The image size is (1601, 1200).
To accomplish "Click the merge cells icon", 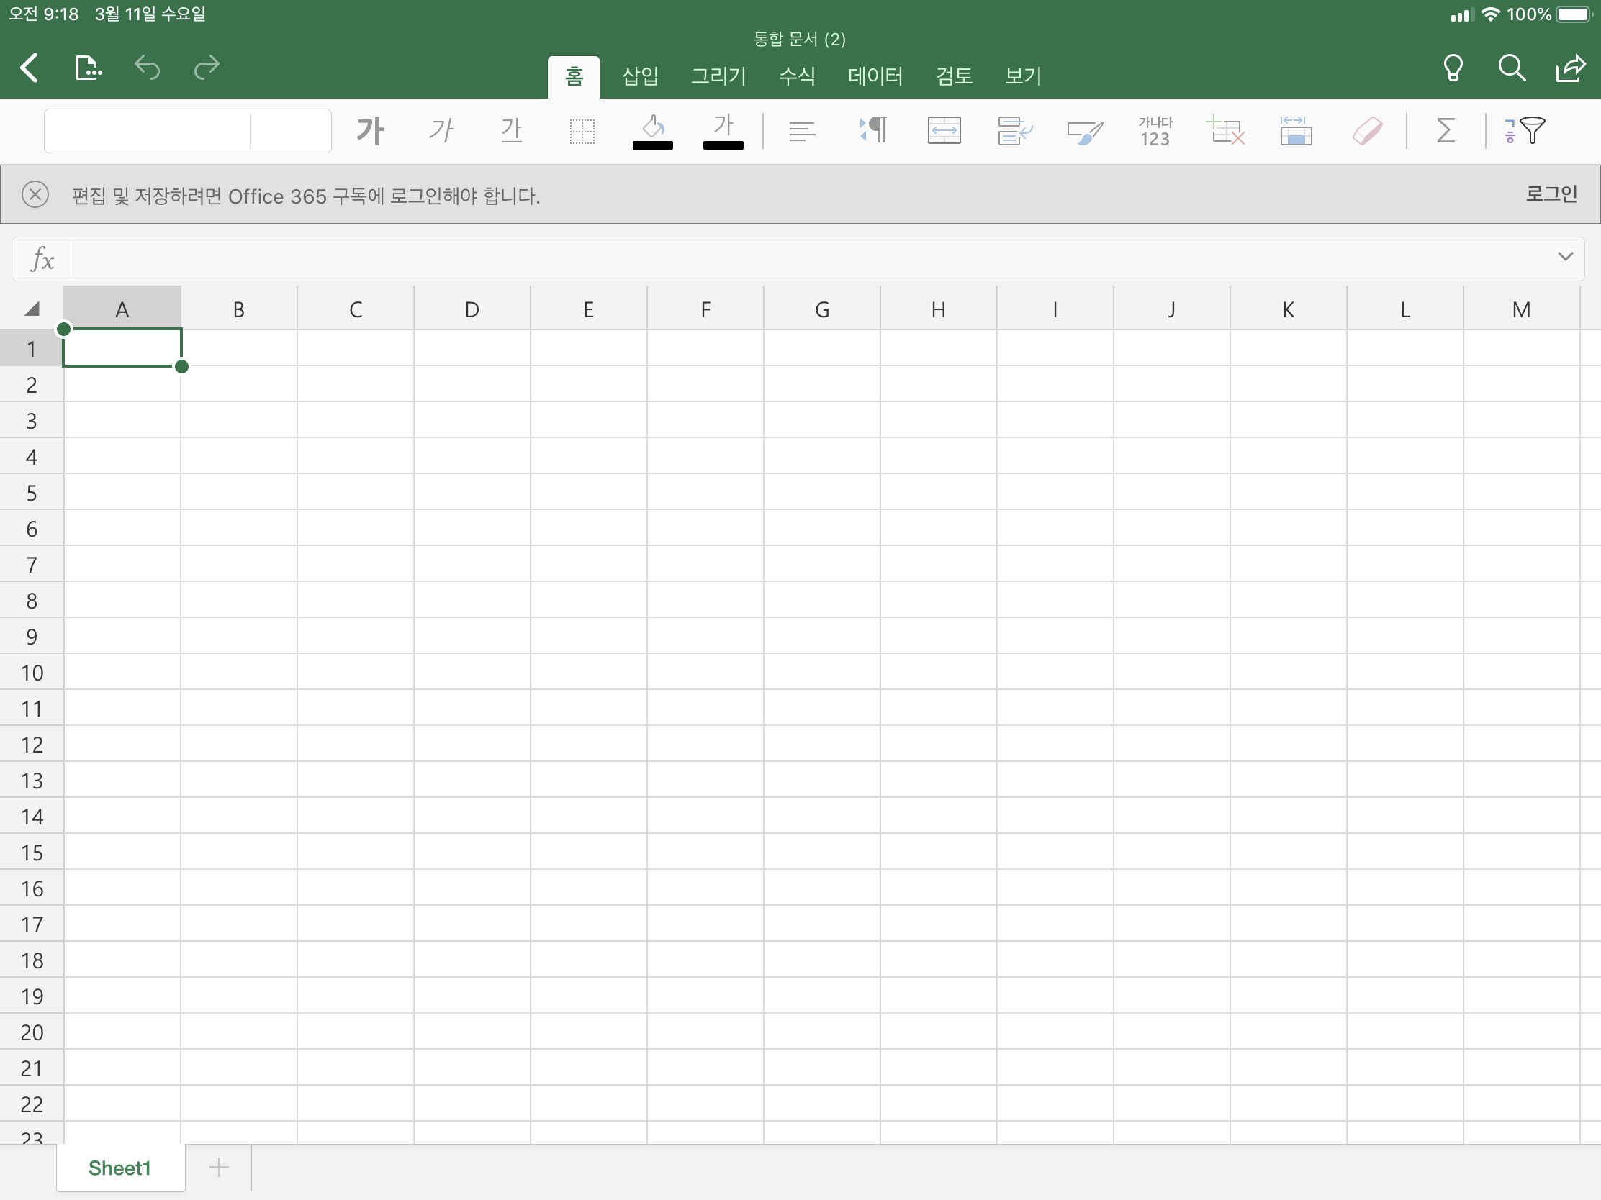I will (944, 131).
